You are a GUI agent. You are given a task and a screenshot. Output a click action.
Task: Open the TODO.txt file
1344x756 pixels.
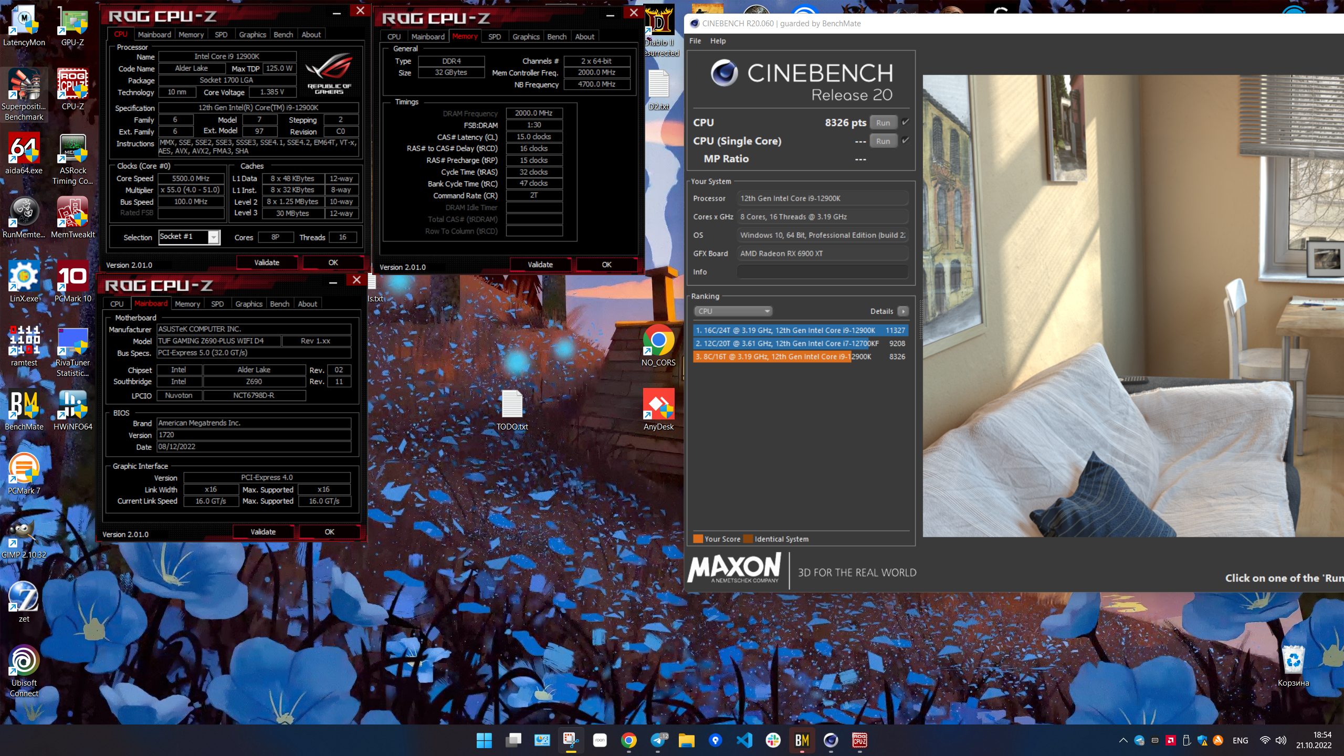pos(512,409)
